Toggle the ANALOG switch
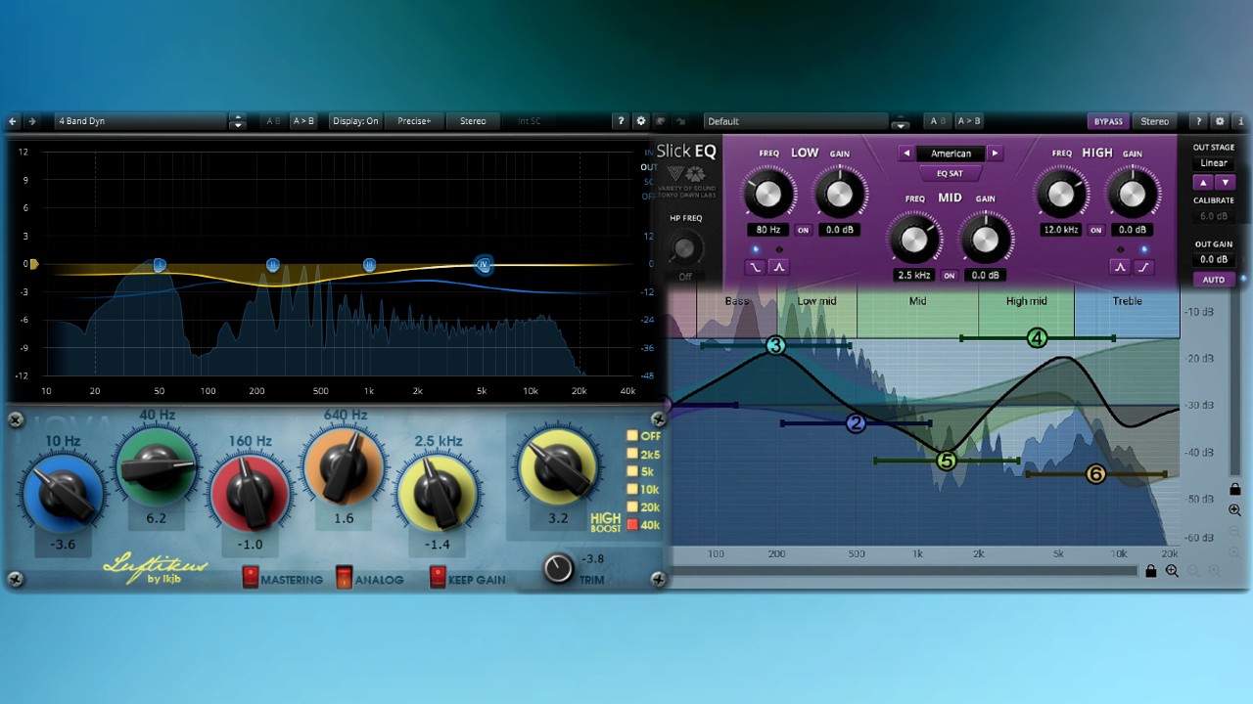The height and width of the screenshot is (704, 1253). coord(344,578)
